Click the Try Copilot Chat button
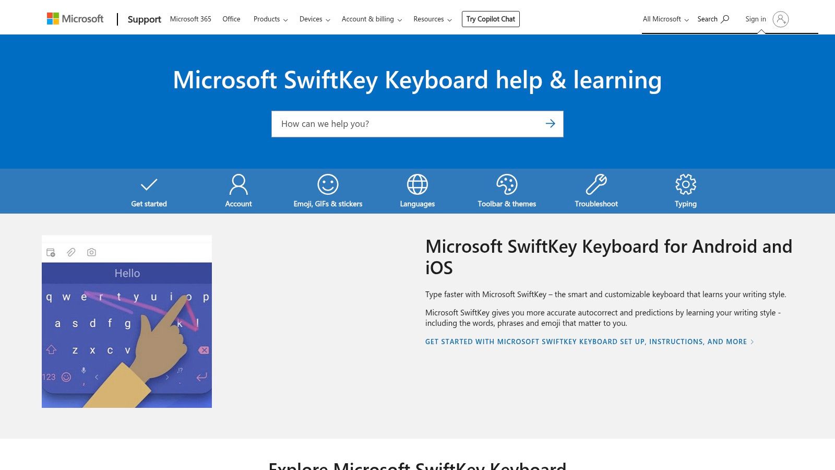The width and height of the screenshot is (835, 470). (491, 19)
